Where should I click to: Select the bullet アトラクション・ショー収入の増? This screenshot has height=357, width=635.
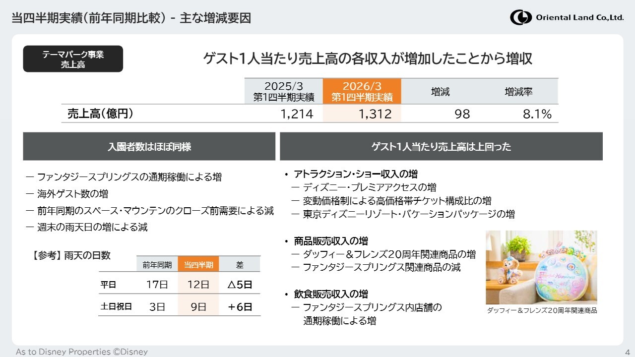355,174
